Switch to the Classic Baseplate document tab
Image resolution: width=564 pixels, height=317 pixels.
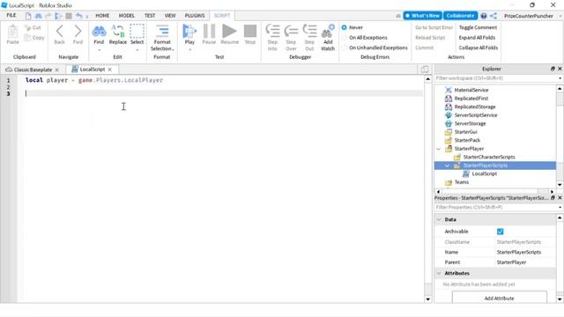click(x=33, y=70)
